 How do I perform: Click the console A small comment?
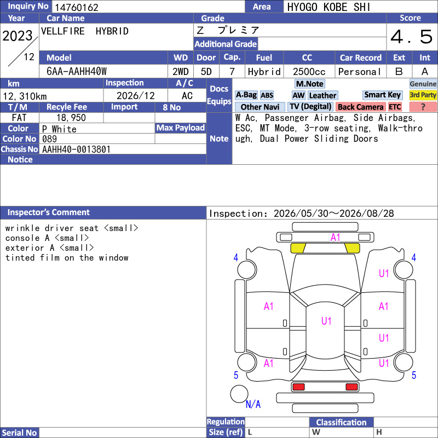(x=47, y=238)
